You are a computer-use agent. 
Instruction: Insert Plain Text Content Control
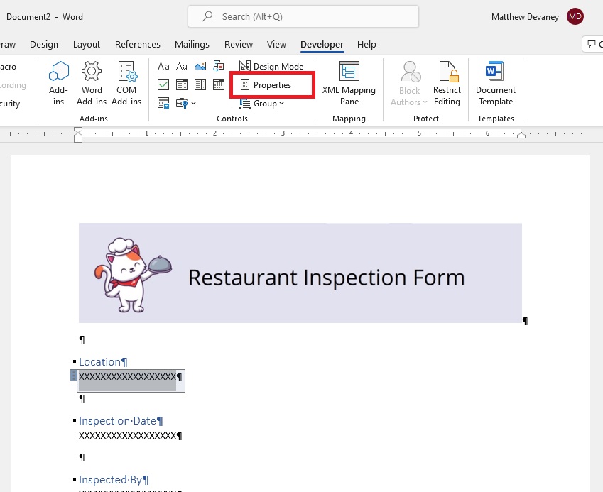182,66
